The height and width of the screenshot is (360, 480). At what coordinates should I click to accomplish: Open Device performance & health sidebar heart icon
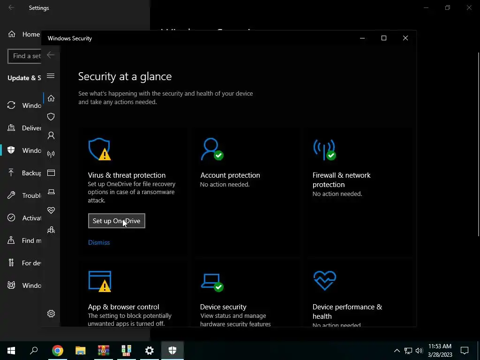click(x=51, y=210)
